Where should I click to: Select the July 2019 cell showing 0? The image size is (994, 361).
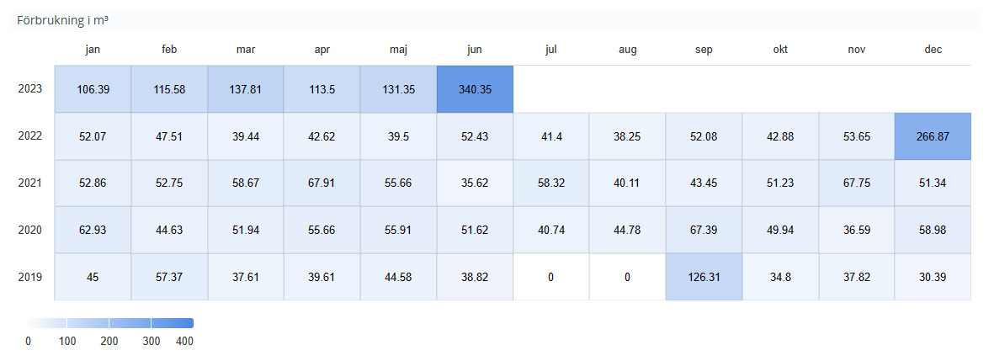550,276
